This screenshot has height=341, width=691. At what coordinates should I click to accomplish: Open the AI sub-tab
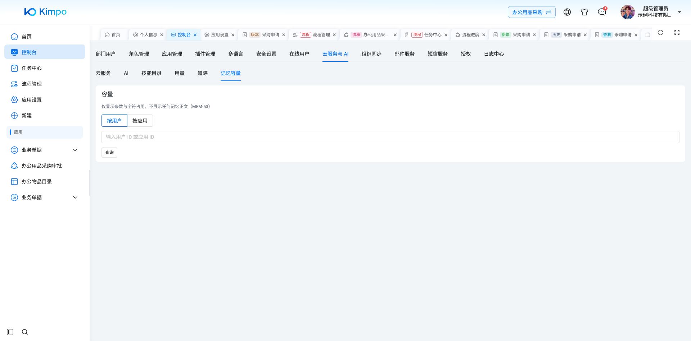[x=126, y=73]
